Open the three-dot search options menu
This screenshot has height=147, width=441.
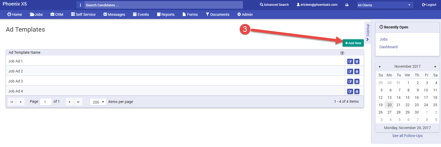click(x=81, y=5)
